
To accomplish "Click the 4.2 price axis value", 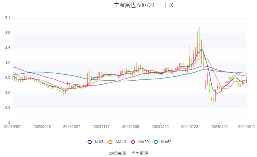I will [x=8, y=63].
